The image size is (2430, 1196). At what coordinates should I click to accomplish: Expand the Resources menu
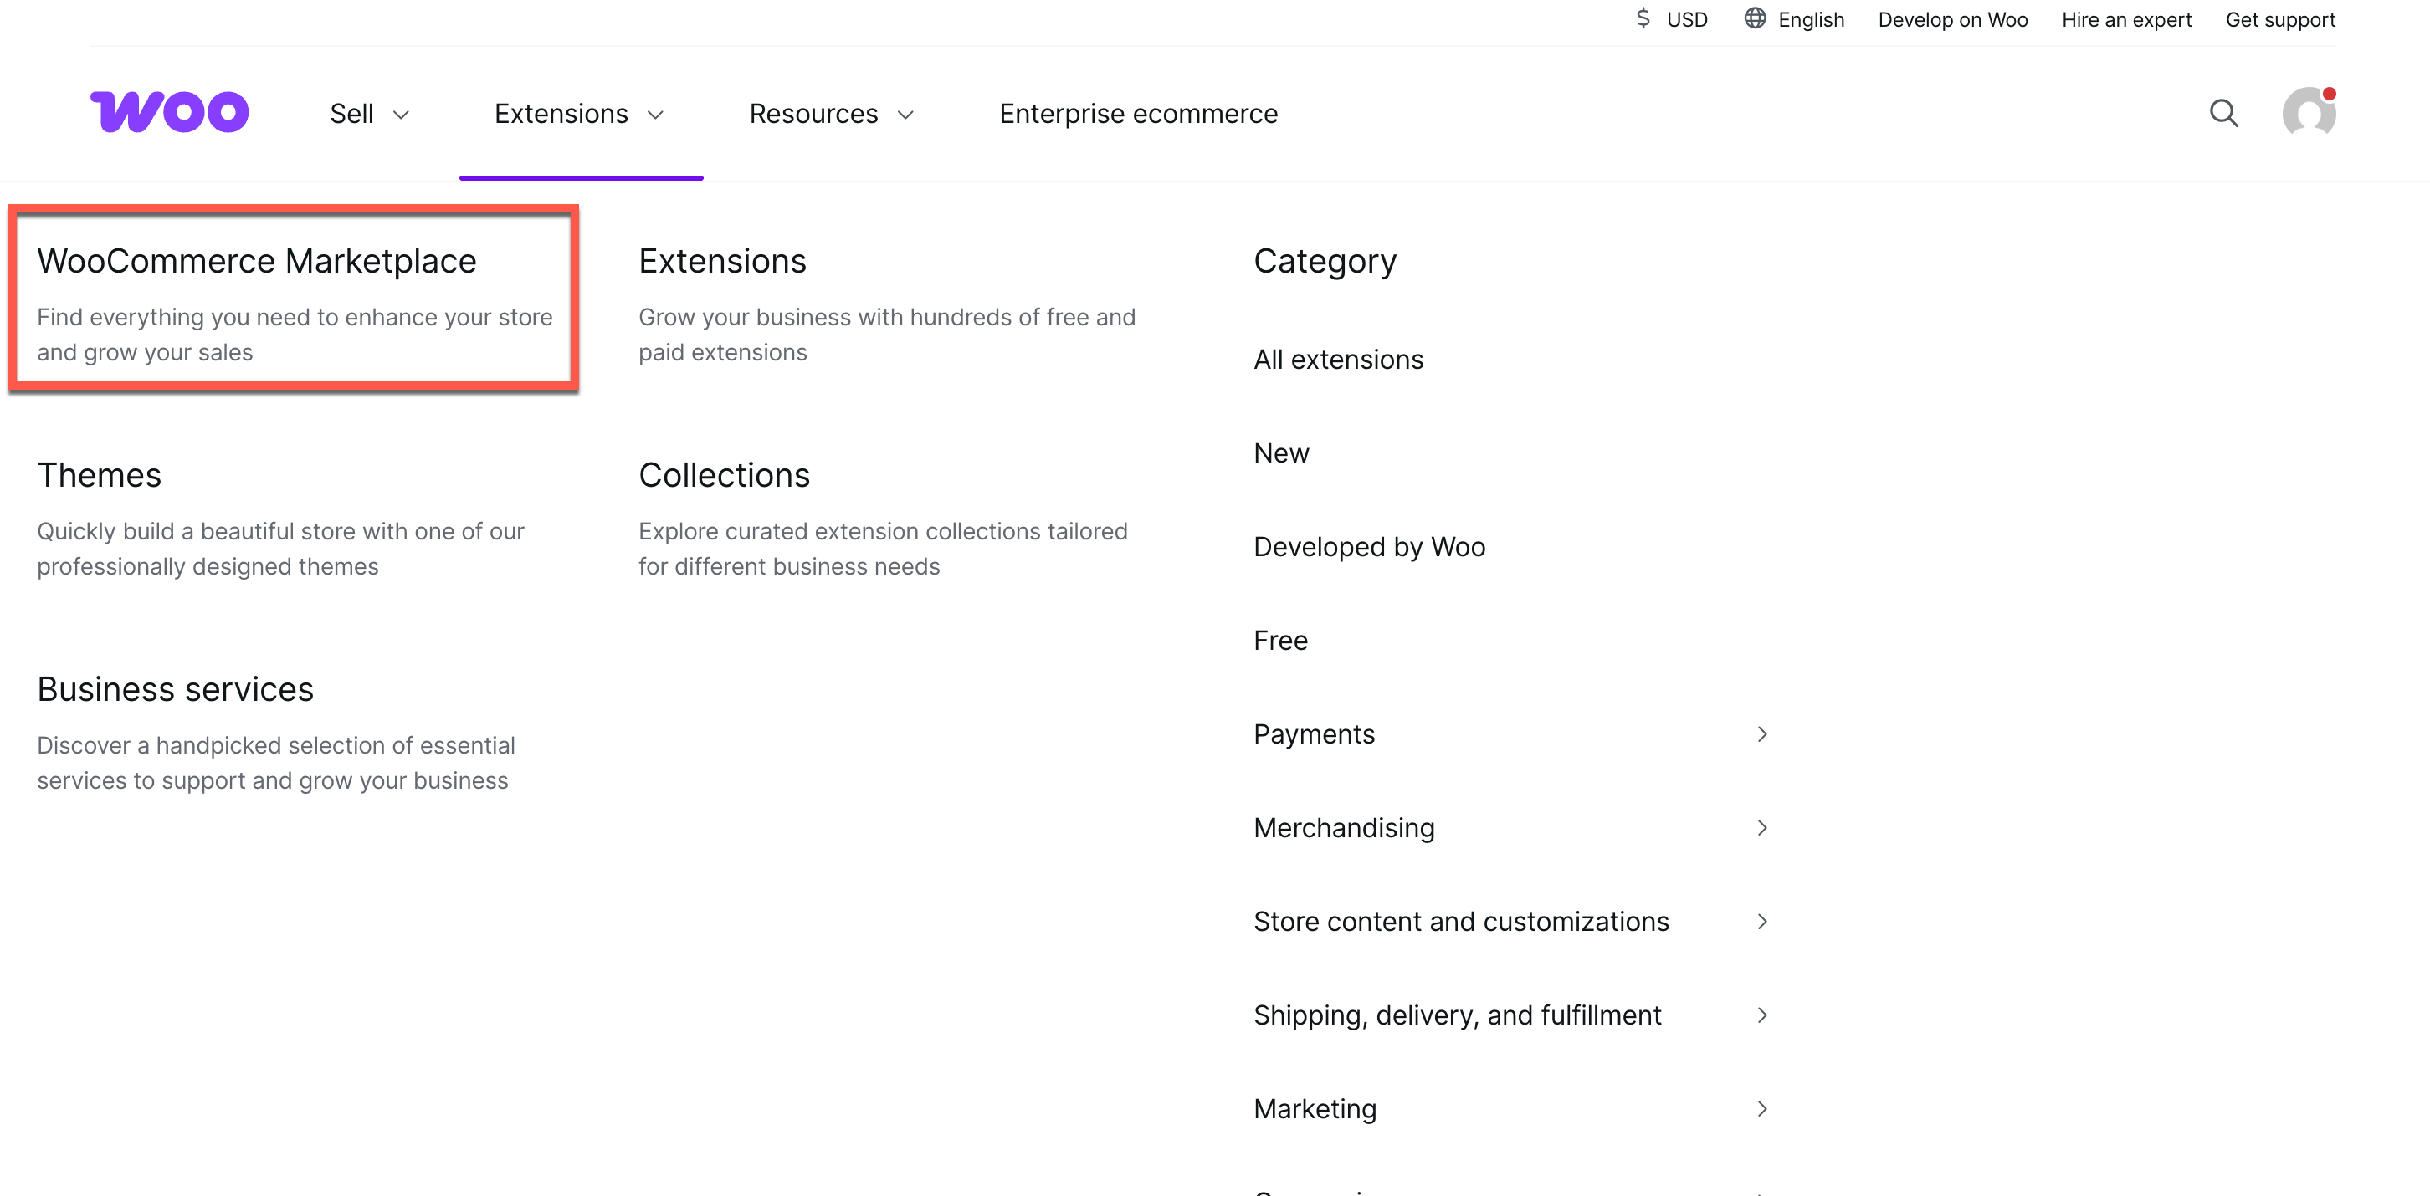pos(832,114)
